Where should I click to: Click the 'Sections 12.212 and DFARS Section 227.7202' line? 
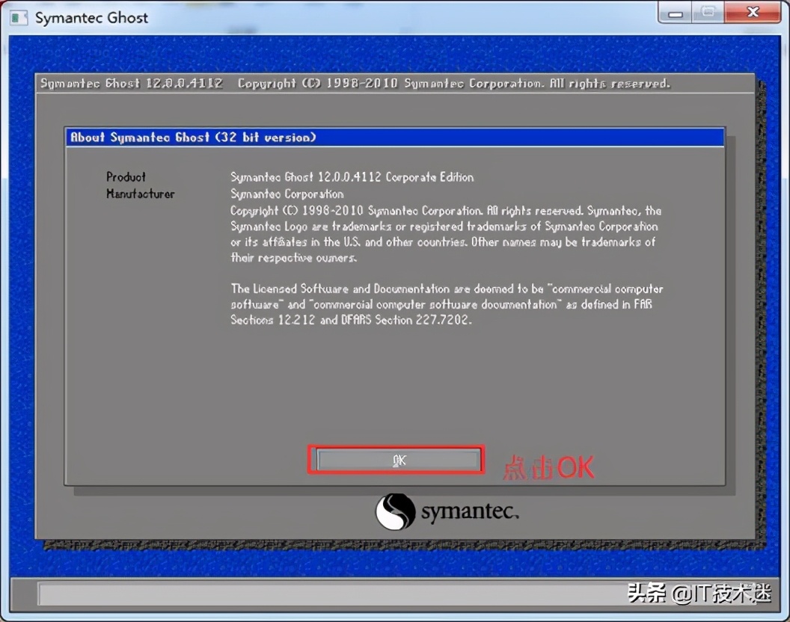click(x=351, y=320)
